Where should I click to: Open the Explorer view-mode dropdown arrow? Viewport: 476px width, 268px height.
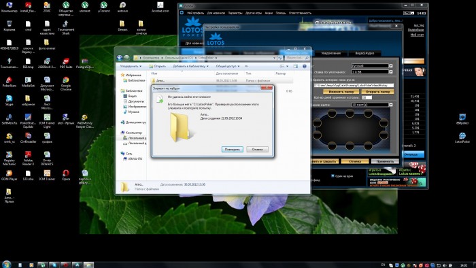[x=287, y=66]
